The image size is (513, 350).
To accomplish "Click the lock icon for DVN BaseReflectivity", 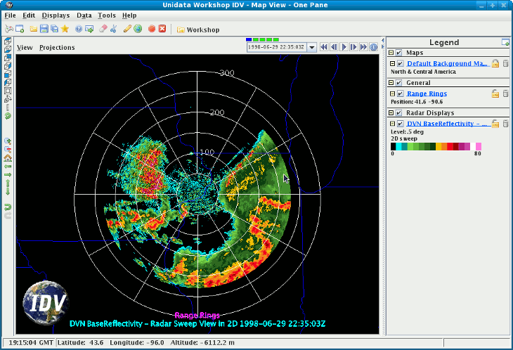I will click(x=495, y=124).
